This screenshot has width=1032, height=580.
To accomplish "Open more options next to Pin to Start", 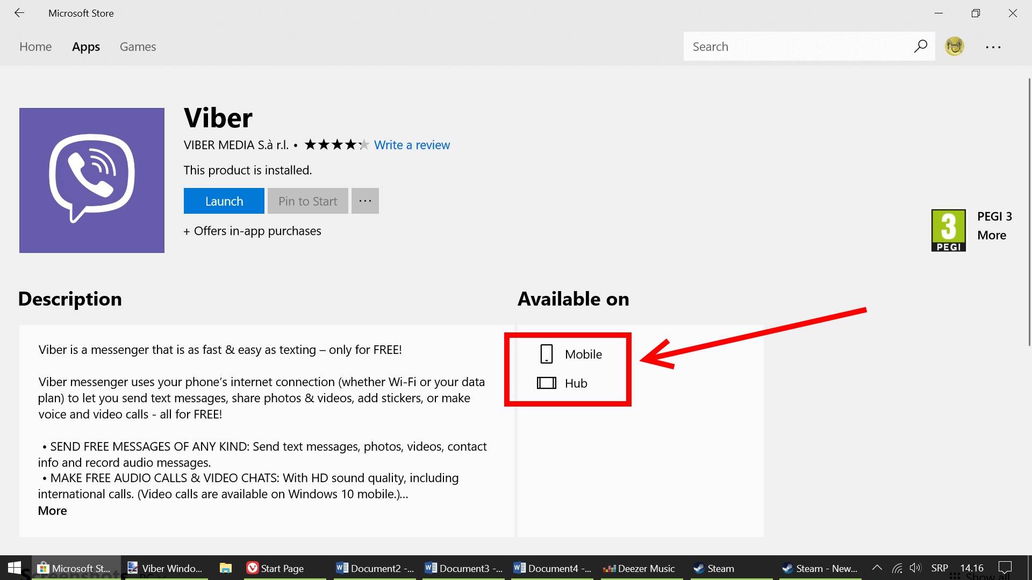I will [365, 201].
